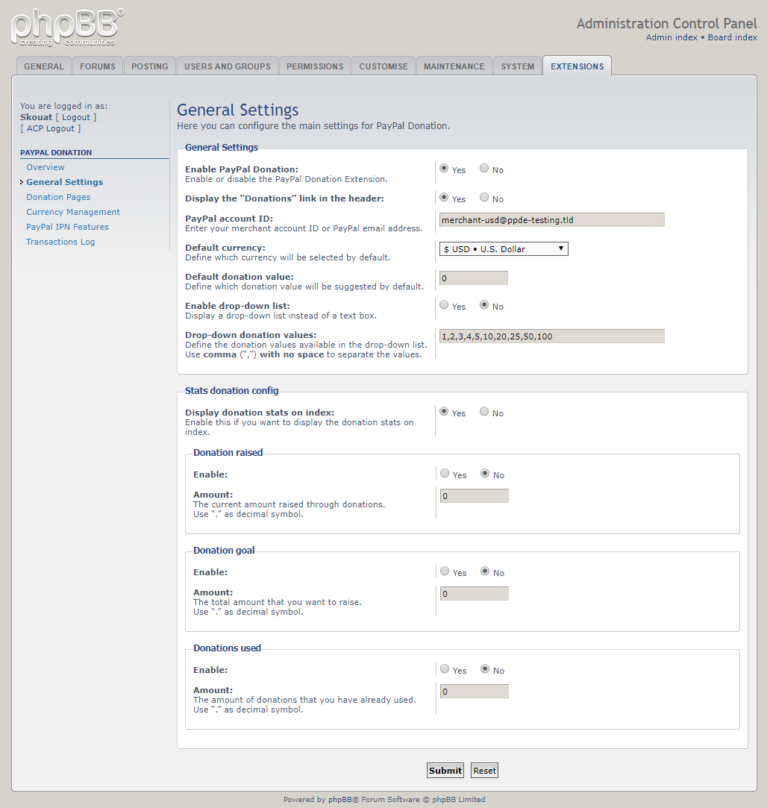Open the Transactions Log page
This screenshot has height=808, width=767.
point(60,241)
